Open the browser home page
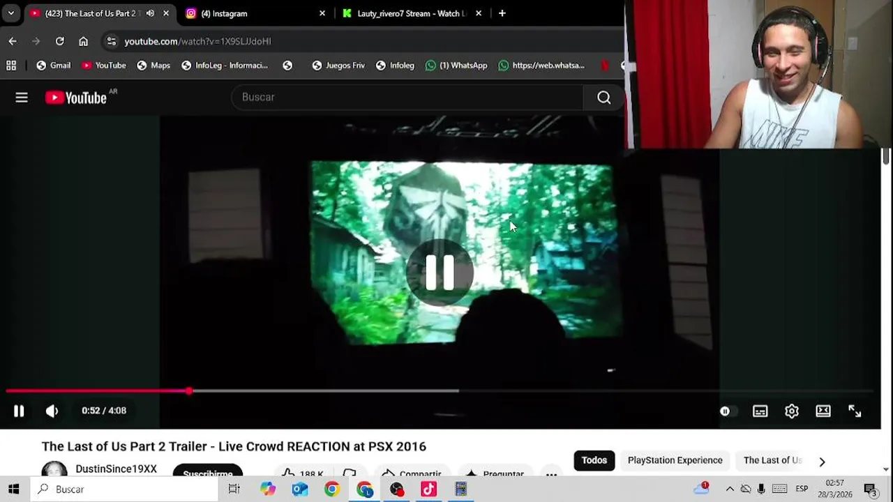This screenshot has width=893, height=502. tap(84, 41)
